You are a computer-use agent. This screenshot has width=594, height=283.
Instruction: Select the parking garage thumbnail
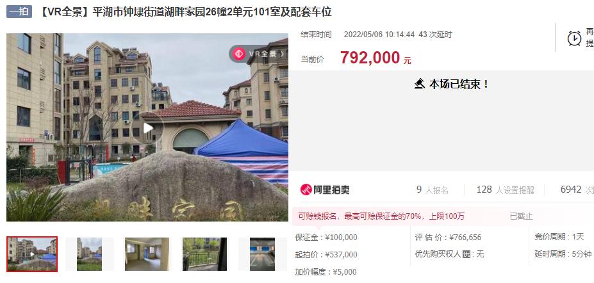tap(262, 254)
